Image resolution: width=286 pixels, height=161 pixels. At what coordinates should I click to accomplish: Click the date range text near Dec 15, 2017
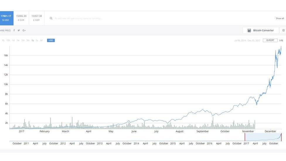[x=247, y=40]
